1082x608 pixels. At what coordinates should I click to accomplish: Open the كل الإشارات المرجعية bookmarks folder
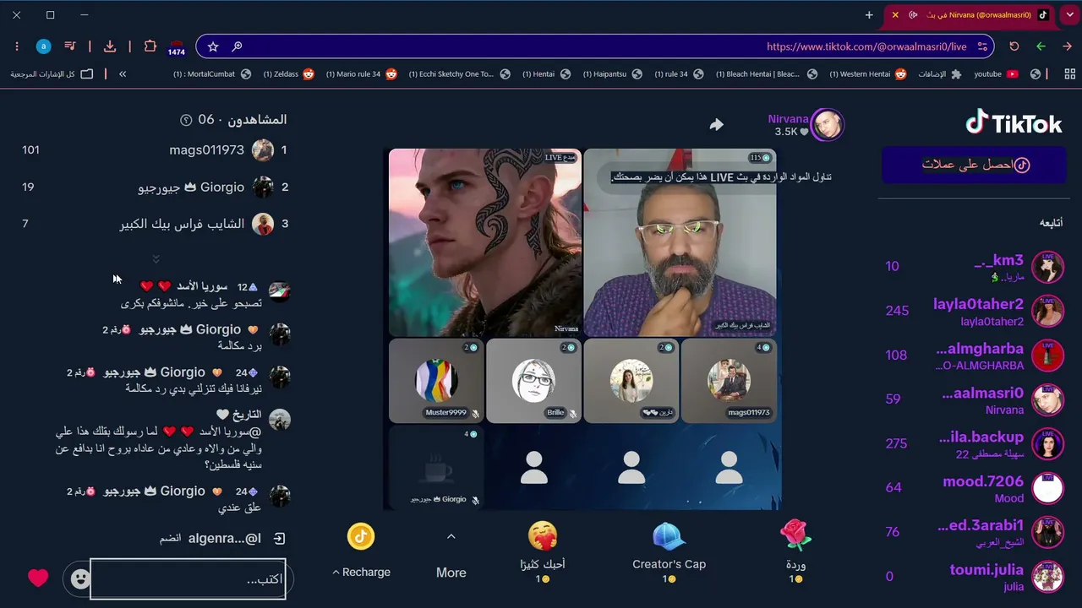[x=52, y=74]
